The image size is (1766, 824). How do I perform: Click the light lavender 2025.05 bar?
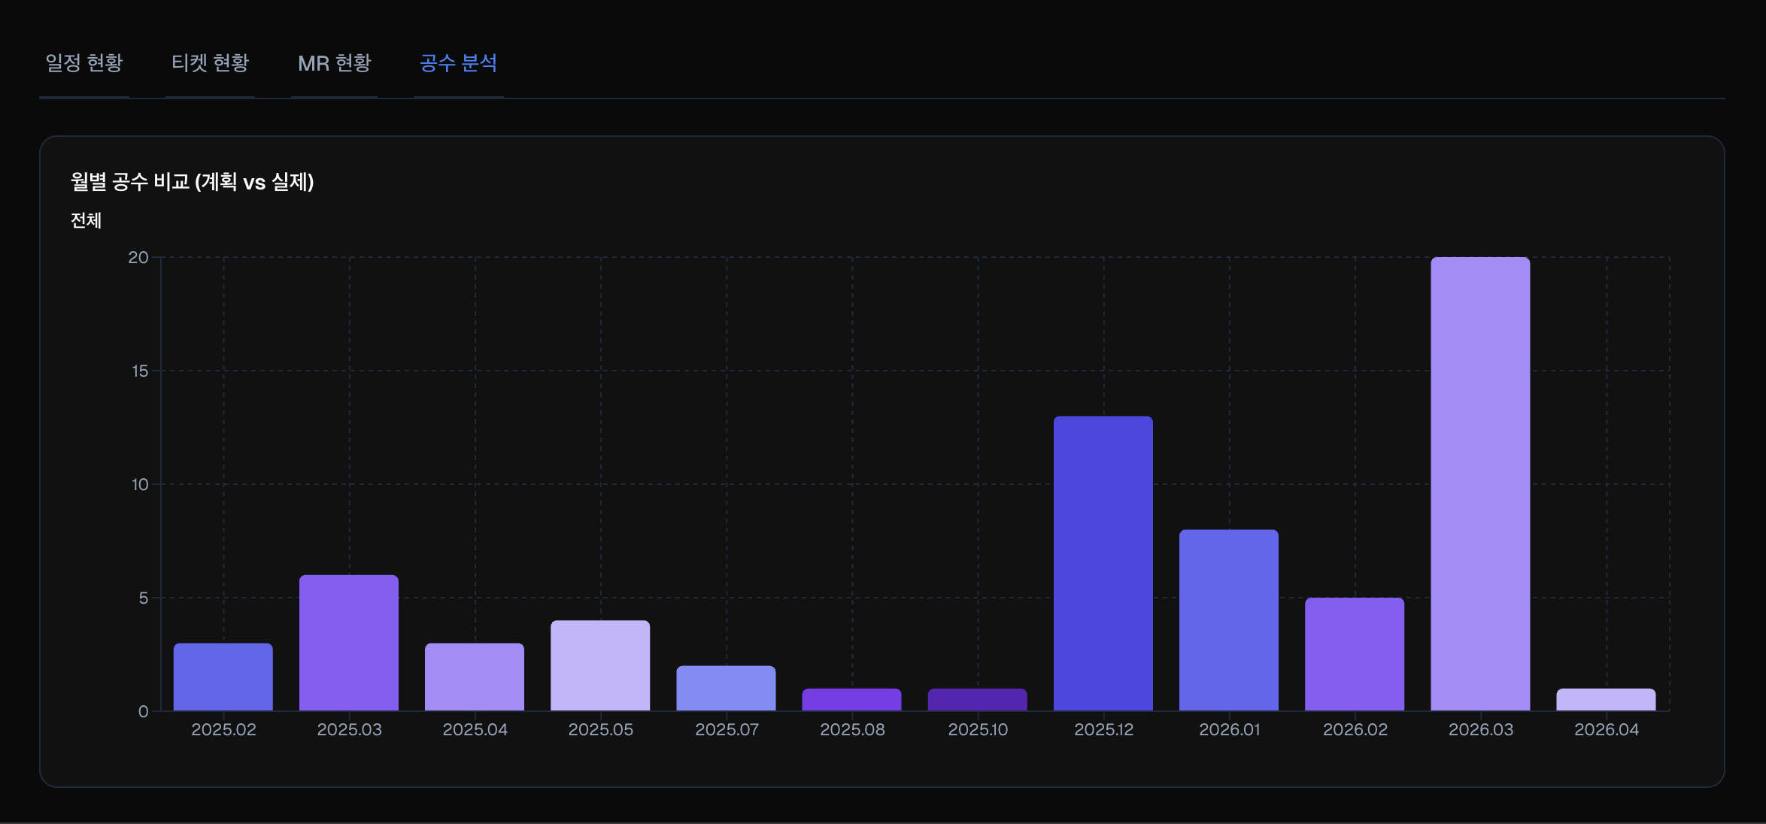click(600, 665)
